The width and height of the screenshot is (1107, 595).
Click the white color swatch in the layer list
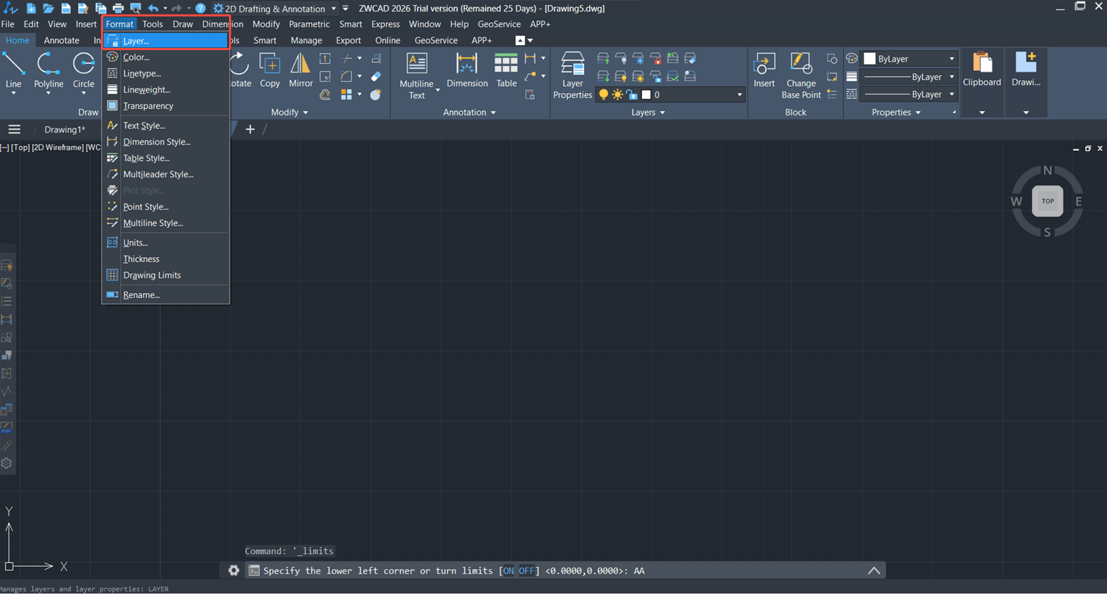pyautogui.click(x=646, y=95)
